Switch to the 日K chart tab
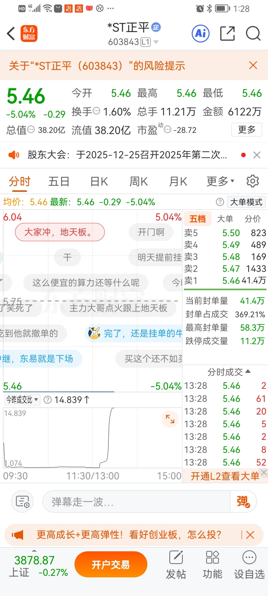The height and width of the screenshot is (596, 268). tap(99, 181)
